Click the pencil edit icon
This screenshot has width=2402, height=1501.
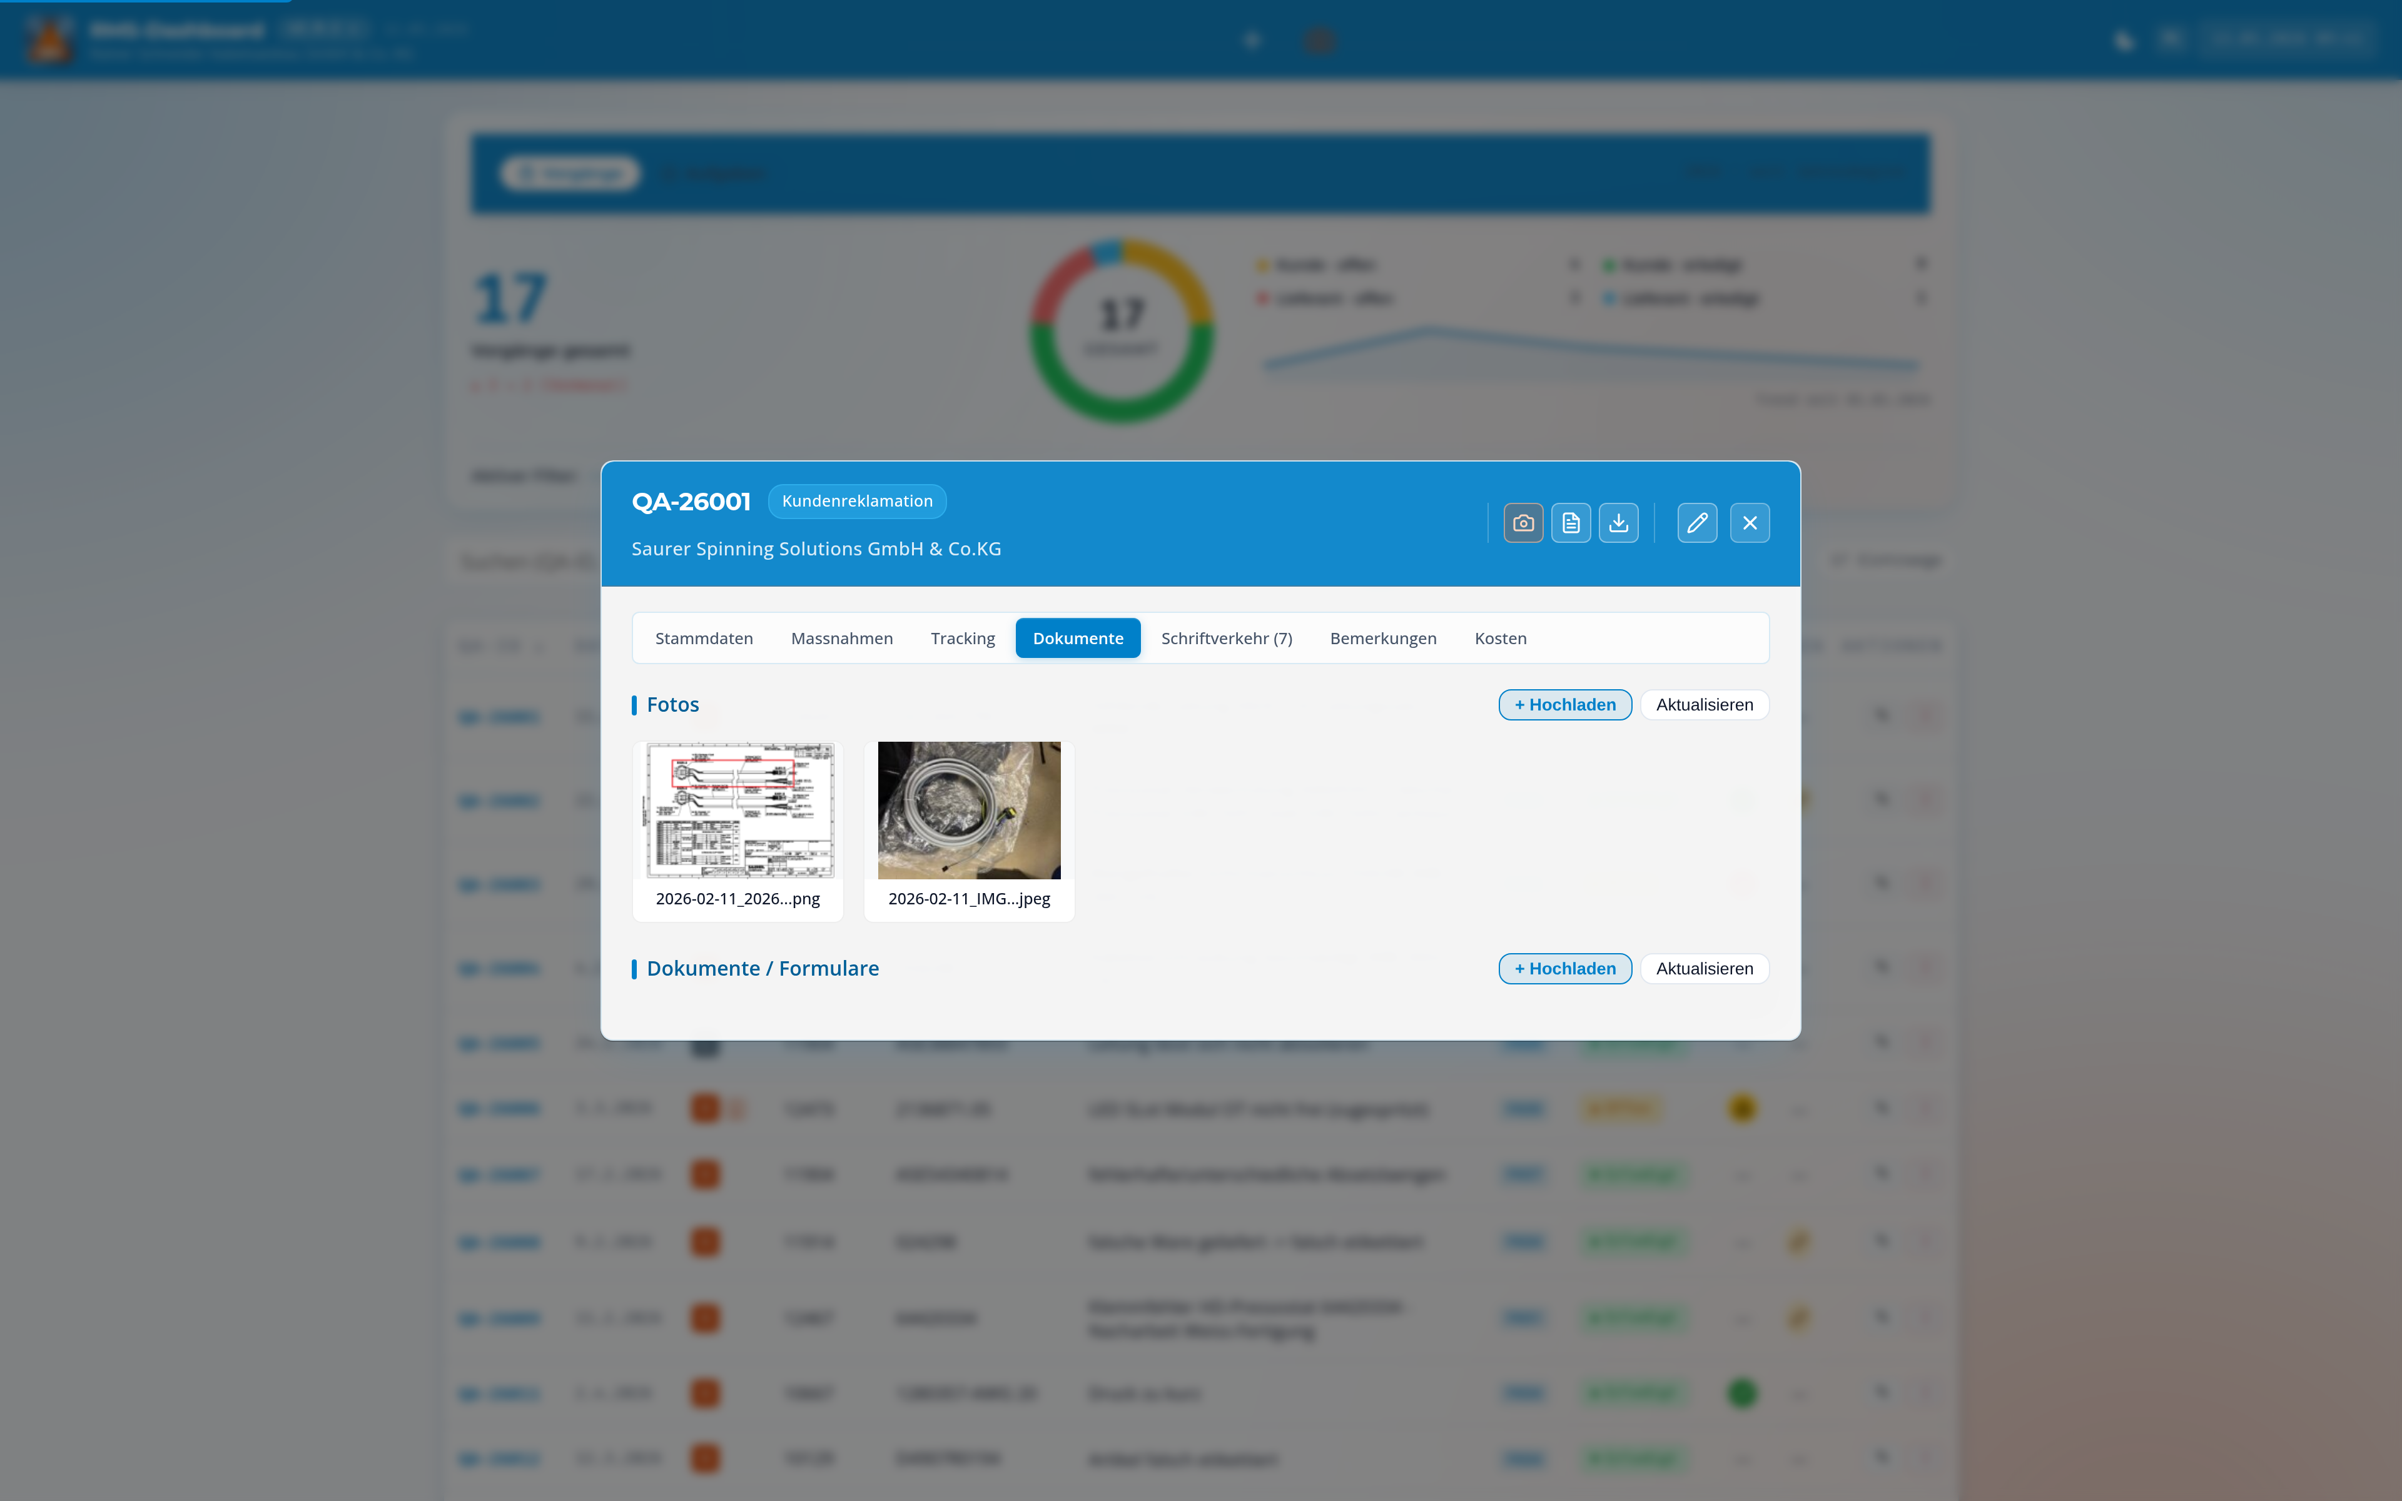[x=1697, y=523]
